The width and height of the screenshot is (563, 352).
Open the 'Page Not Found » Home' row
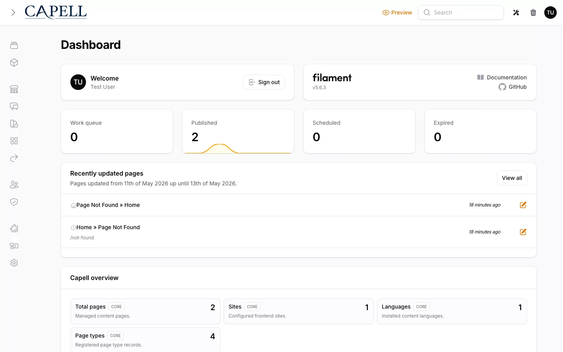(x=299, y=205)
